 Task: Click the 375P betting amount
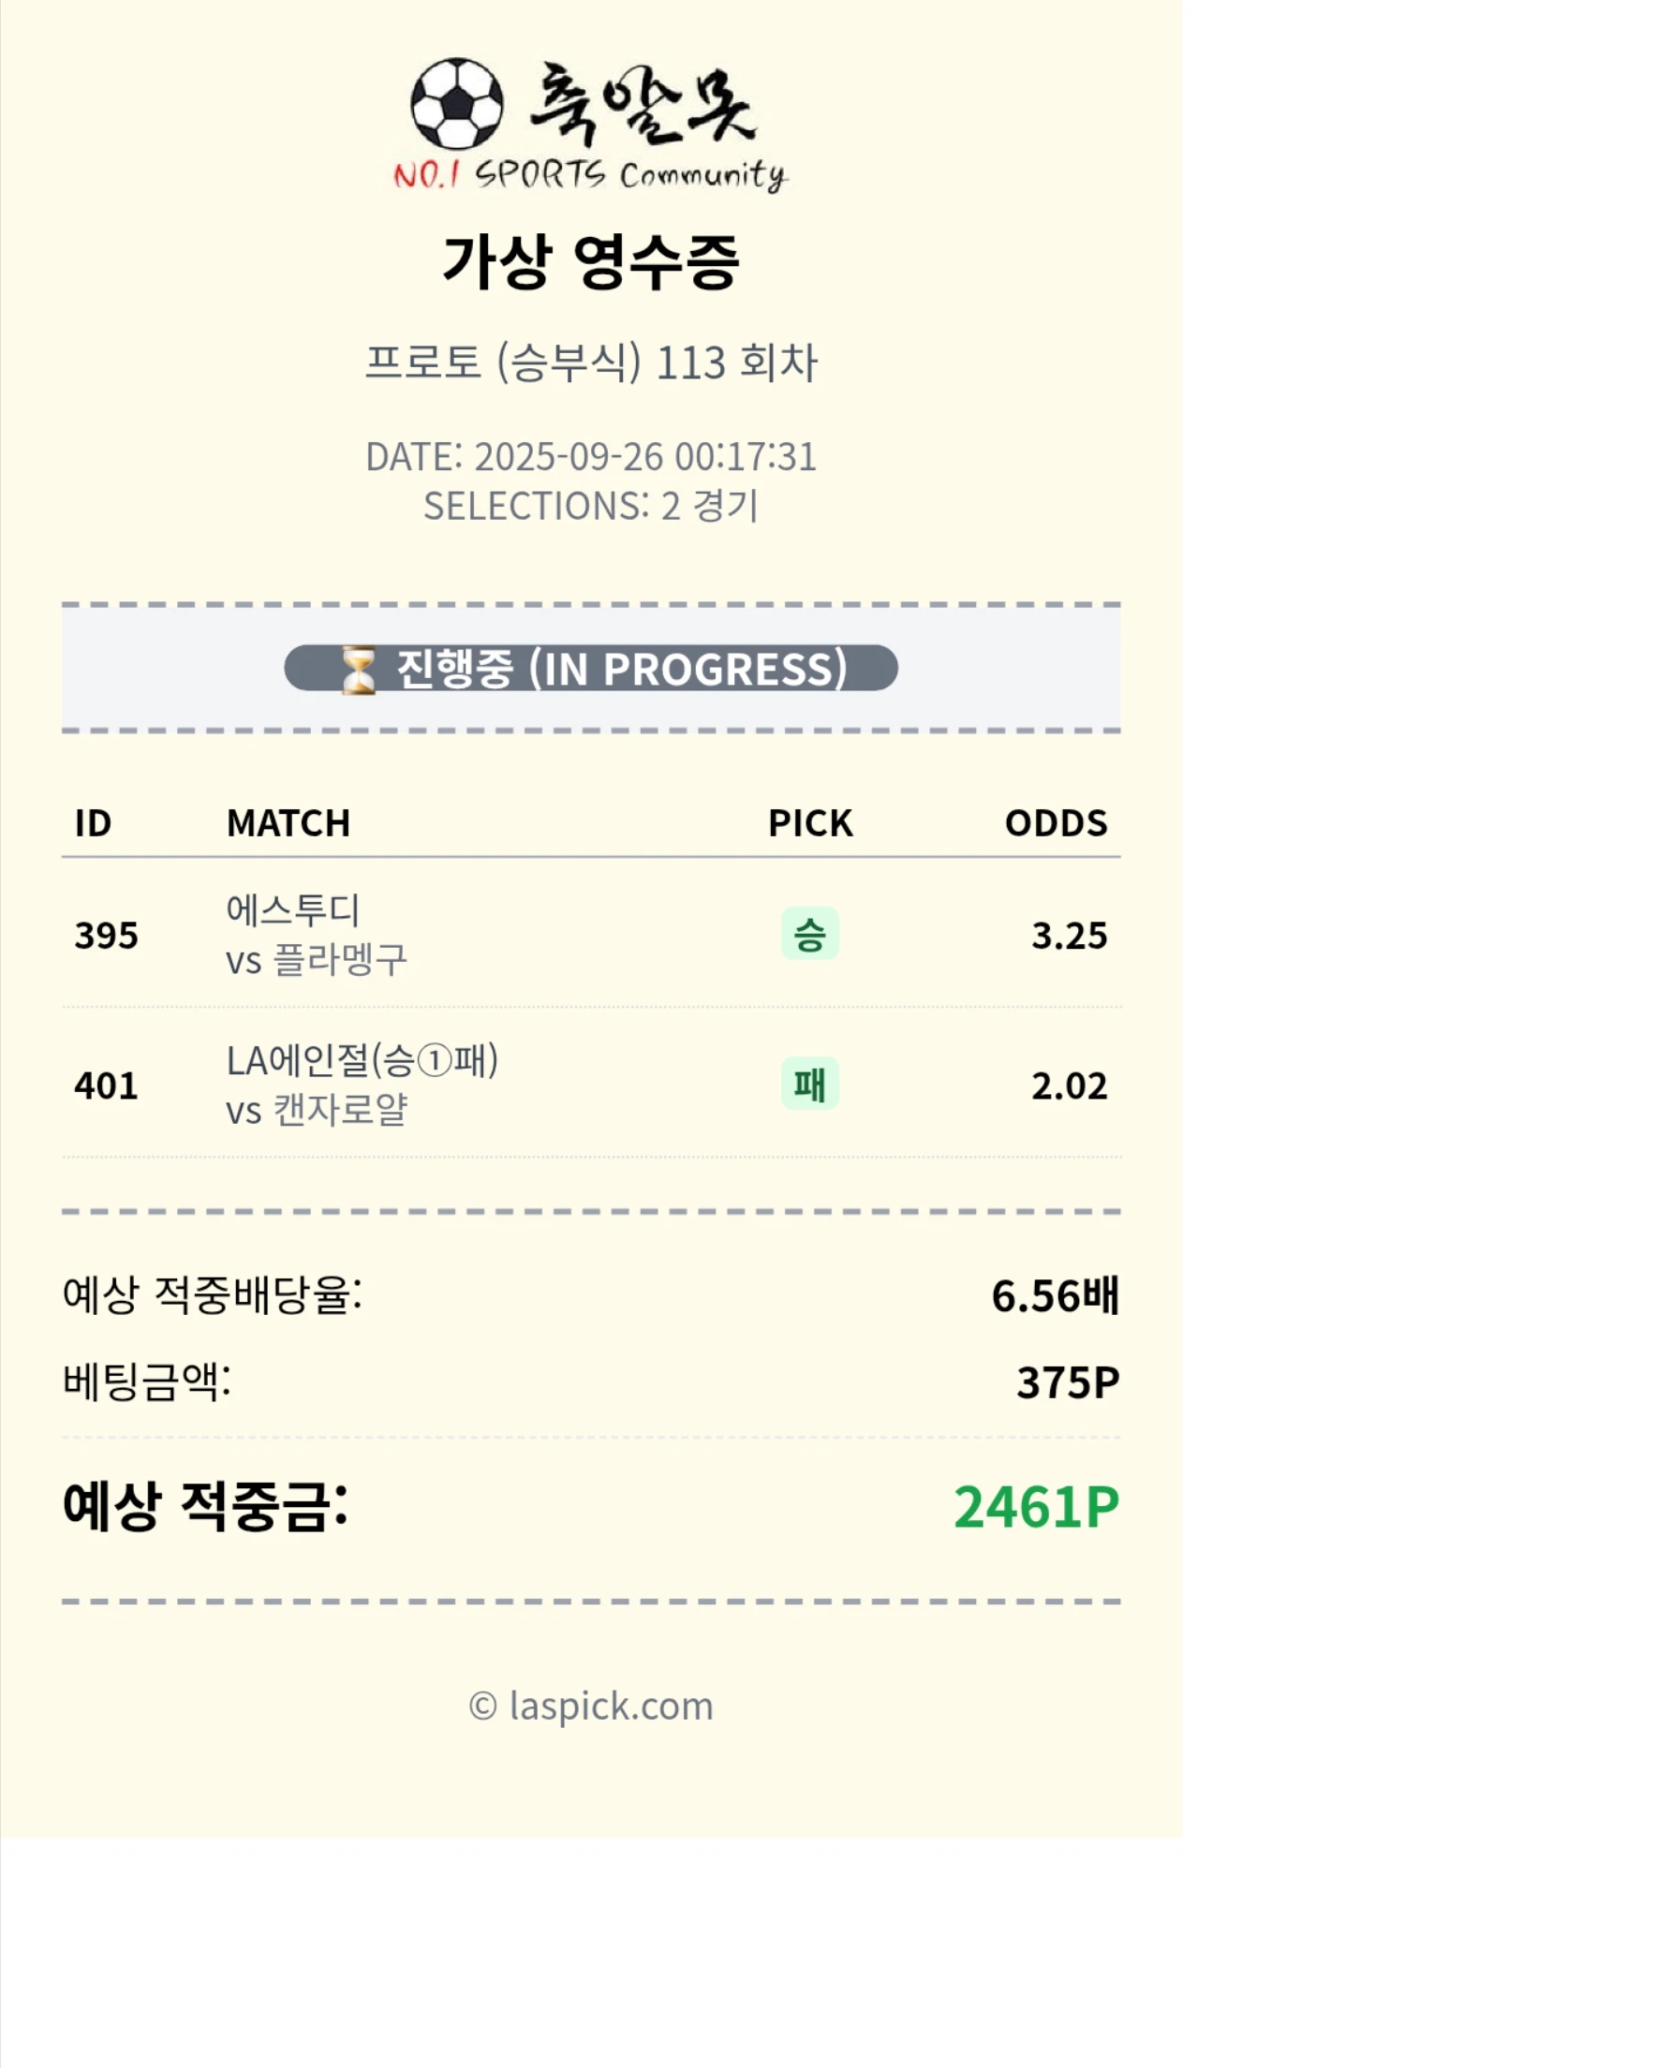[x=1067, y=1383]
